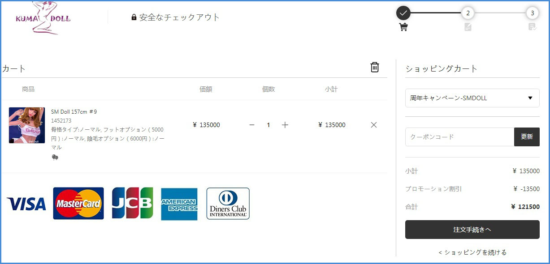Click the ショッピングを続ける link

pos(472,252)
